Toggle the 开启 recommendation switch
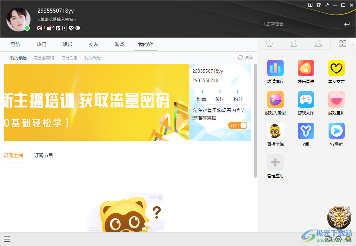 click(x=238, y=125)
